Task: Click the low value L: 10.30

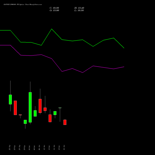Action: click(79, 11)
